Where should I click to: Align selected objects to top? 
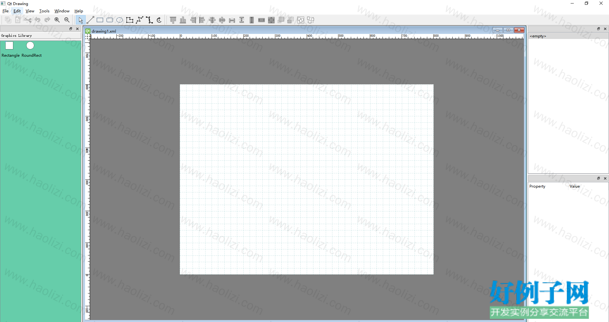[173, 20]
